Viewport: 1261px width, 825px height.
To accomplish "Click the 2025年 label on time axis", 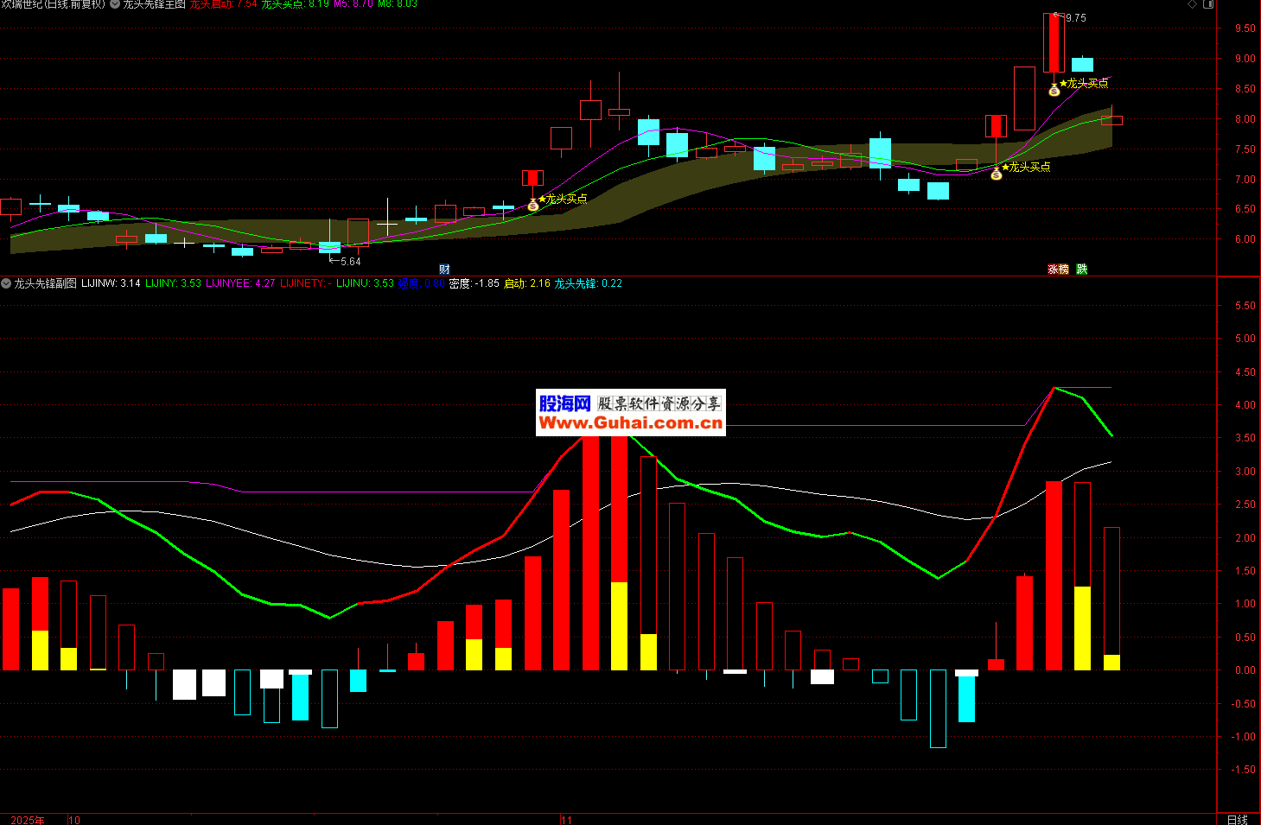I will (28, 820).
